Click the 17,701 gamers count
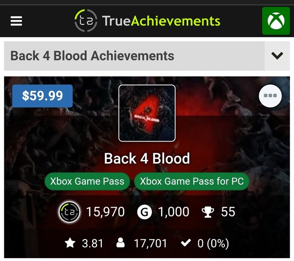This screenshot has width=294, height=261. (150, 243)
